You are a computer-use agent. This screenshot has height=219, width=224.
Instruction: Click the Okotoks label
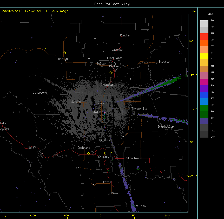coord(107,182)
